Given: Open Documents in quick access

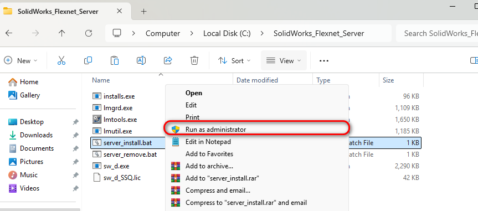Looking at the screenshot, I should 31,148.
